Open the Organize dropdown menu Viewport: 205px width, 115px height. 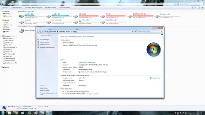tap(5, 8)
